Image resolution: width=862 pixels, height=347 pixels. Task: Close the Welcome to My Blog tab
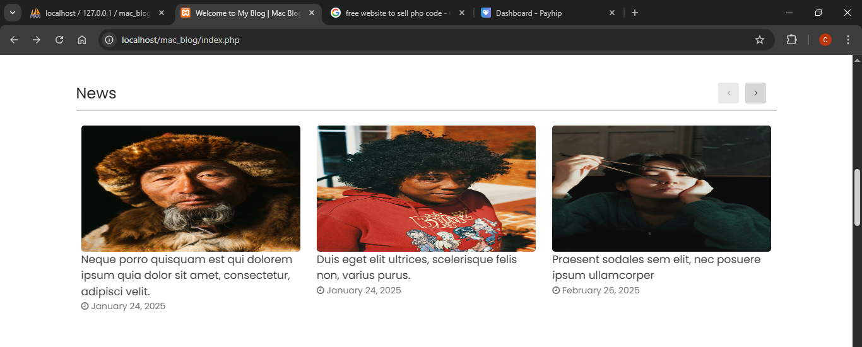[x=312, y=13]
